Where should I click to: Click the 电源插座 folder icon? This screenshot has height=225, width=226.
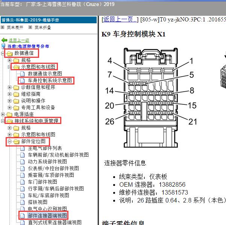tap(9, 115)
